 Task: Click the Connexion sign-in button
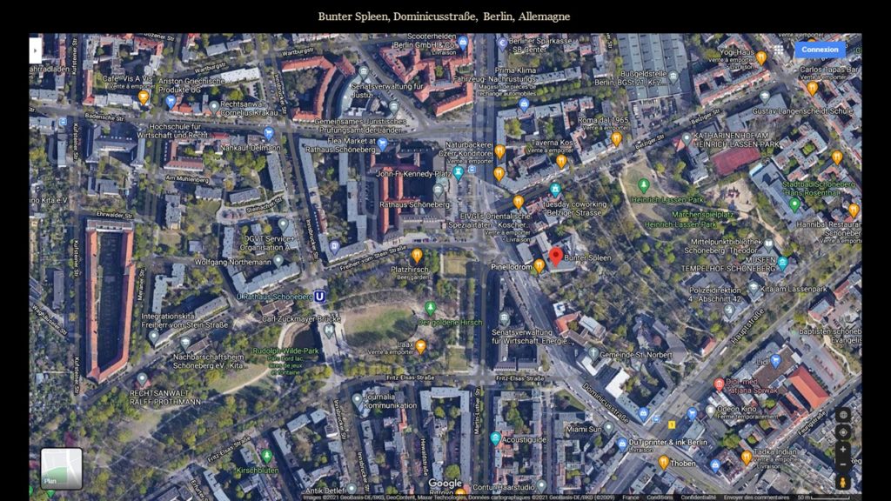click(820, 50)
